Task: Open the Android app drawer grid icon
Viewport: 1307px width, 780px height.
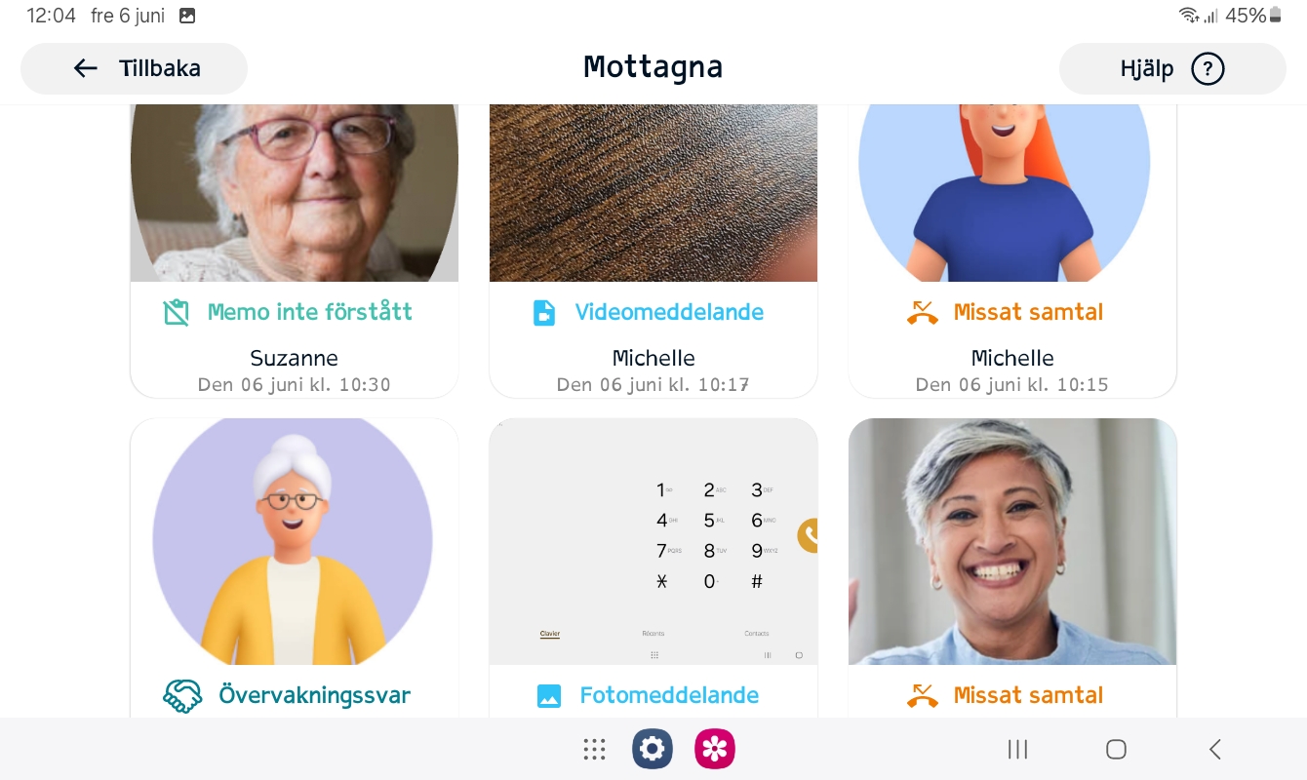Action: tap(594, 749)
